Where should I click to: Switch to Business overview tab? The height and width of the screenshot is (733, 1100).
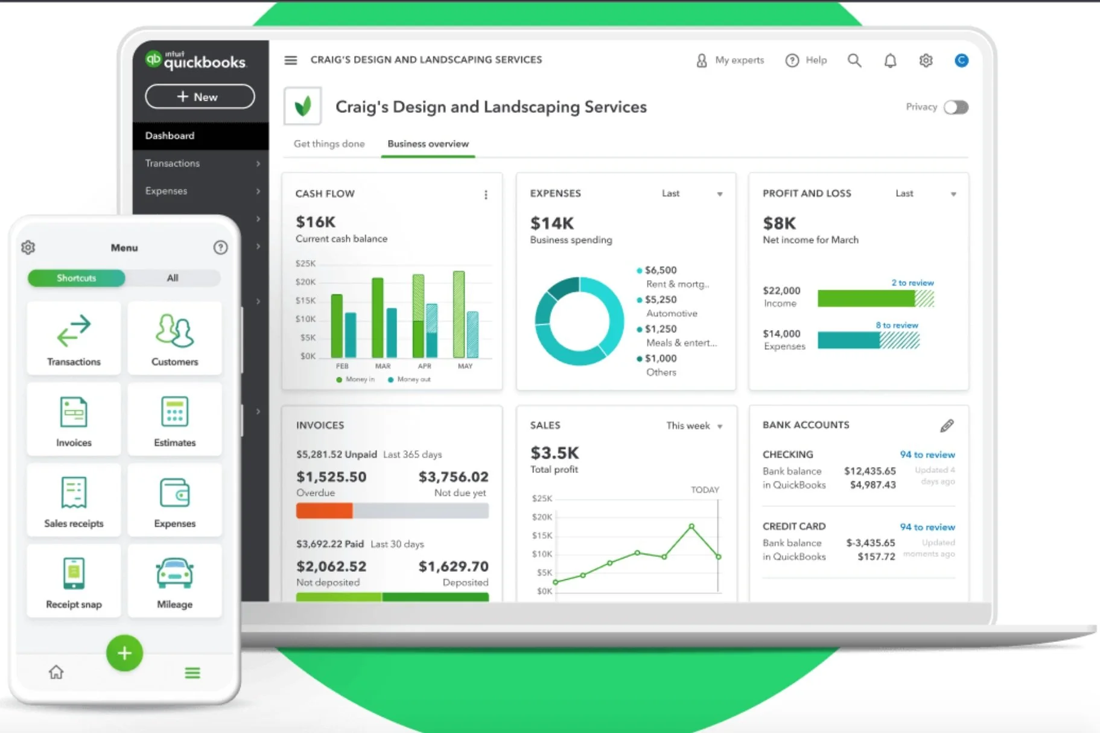428,144
